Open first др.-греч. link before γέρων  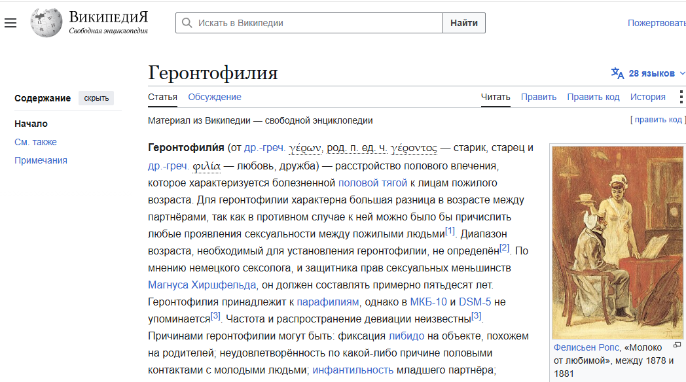click(264, 148)
